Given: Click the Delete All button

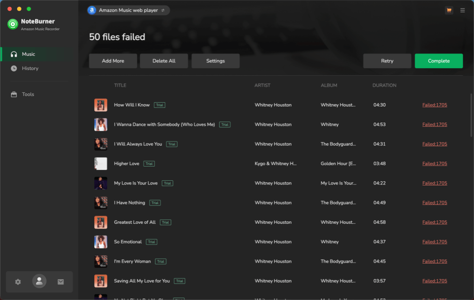Looking at the screenshot, I should [x=164, y=61].
